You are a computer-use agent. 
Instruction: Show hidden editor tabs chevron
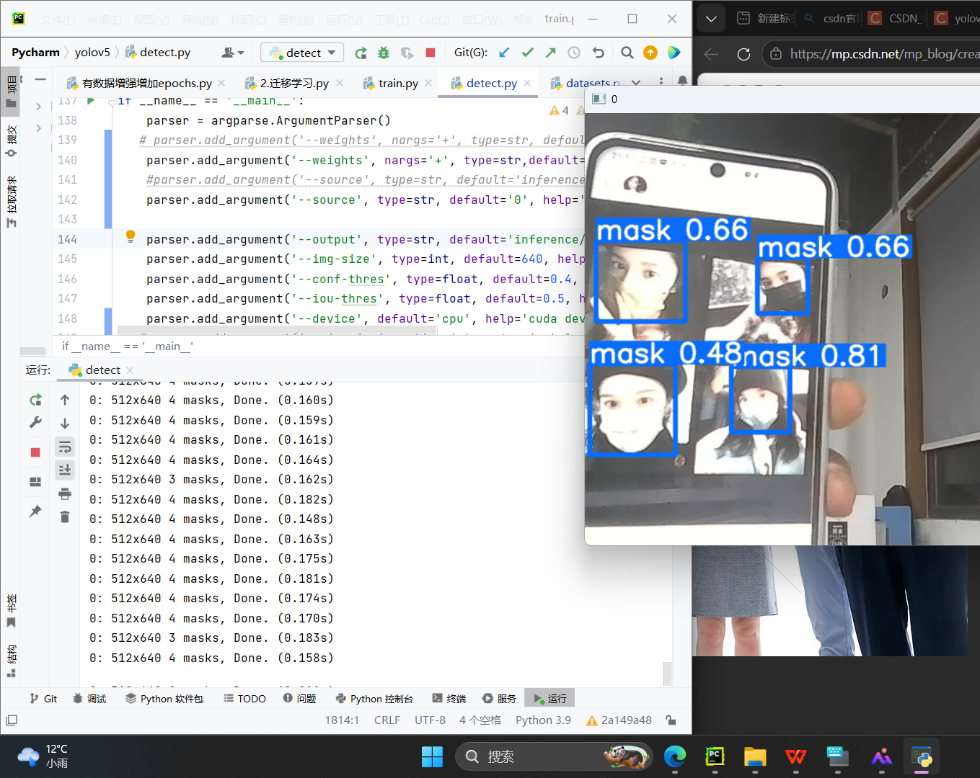(x=636, y=83)
